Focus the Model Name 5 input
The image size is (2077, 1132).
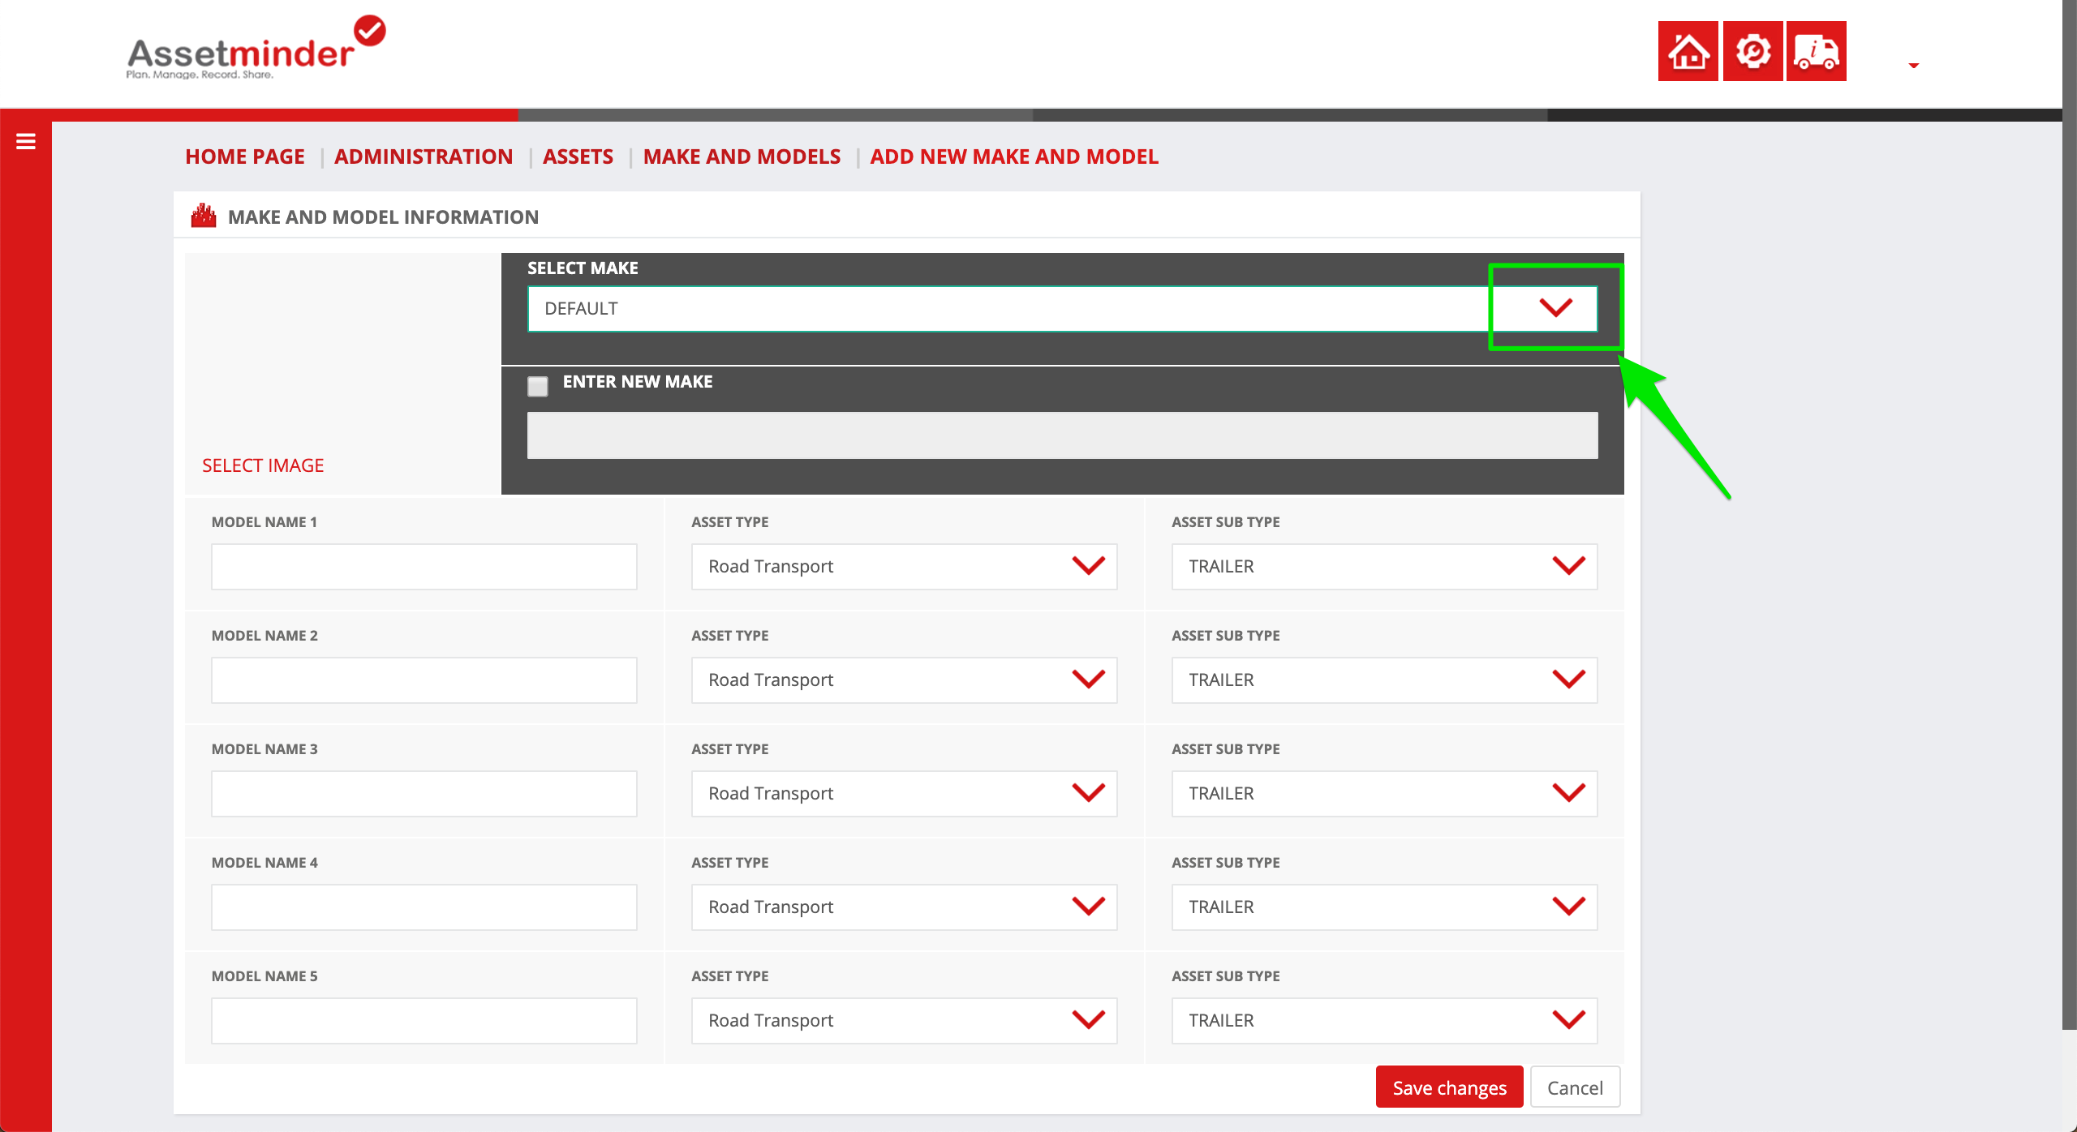coord(424,1020)
